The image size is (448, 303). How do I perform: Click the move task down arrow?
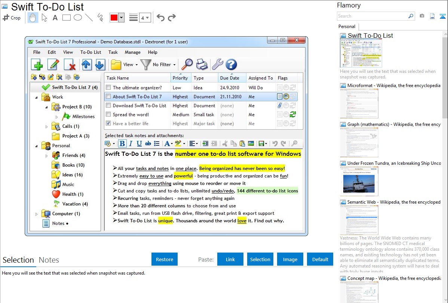100,65
